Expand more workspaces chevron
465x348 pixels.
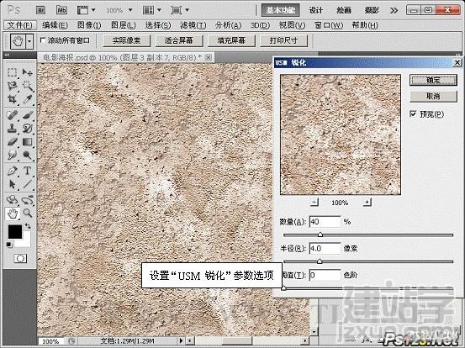(x=394, y=10)
